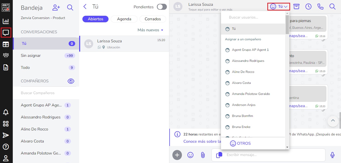Click the OTROS button in dropdown

(241, 143)
